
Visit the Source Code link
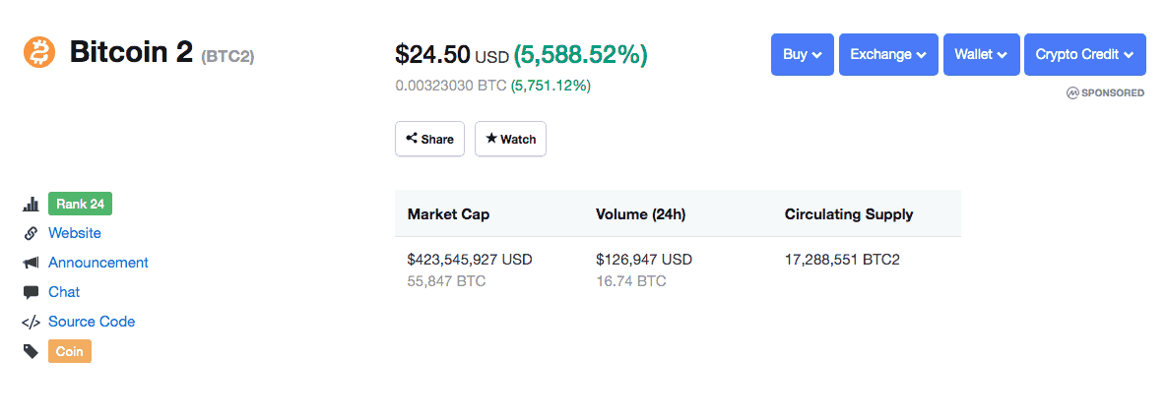click(x=92, y=322)
